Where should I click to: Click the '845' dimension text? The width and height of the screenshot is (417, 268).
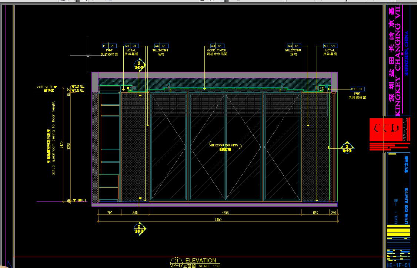(x=135, y=213)
